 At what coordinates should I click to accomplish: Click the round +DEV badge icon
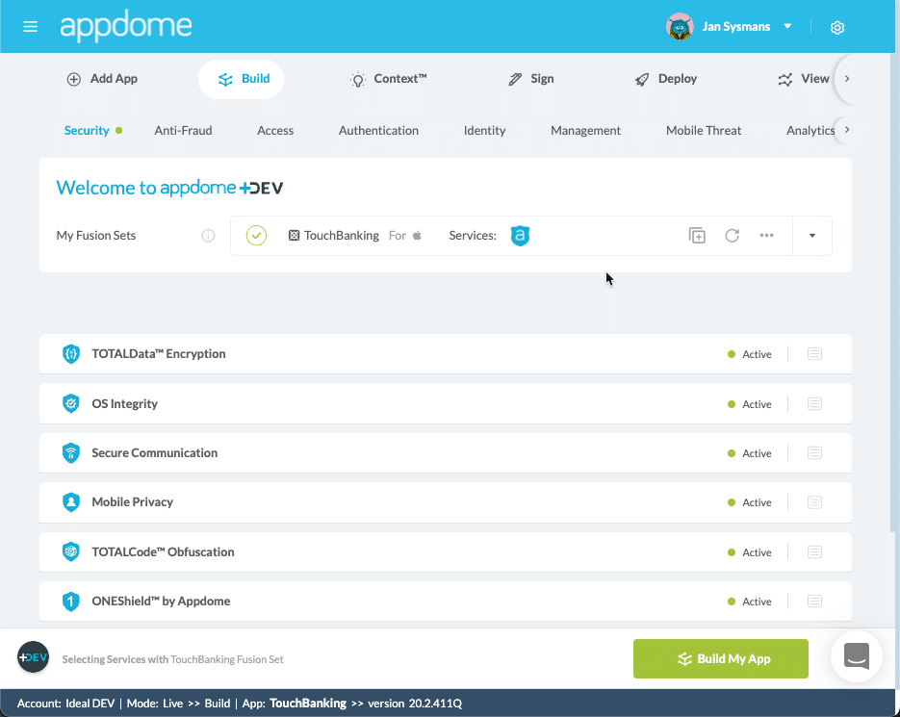point(33,657)
